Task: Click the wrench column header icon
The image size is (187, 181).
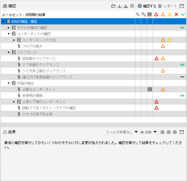Action: tap(144, 15)
